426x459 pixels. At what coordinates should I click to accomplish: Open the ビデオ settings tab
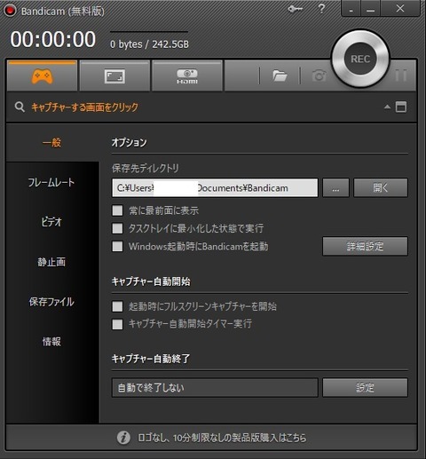(x=51, y=222)
